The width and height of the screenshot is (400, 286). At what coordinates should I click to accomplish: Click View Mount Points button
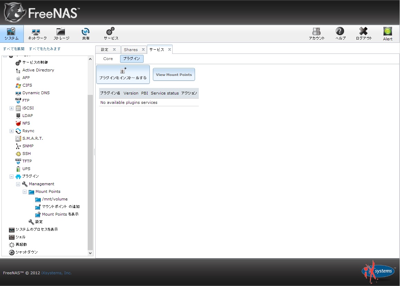[x=174, y=75]
